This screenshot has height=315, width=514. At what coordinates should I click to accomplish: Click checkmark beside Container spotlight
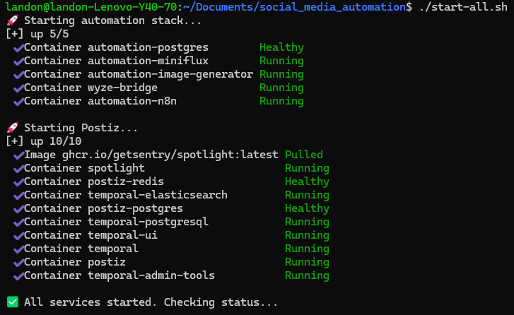click(x=18, y=169)
